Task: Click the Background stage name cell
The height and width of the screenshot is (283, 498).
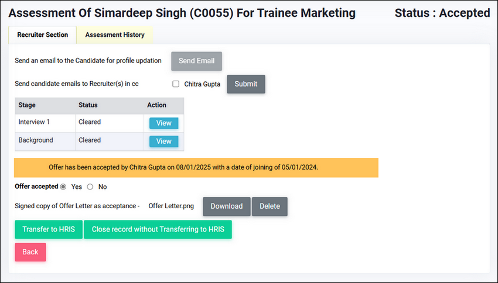Action: click(x=45, y=141)
